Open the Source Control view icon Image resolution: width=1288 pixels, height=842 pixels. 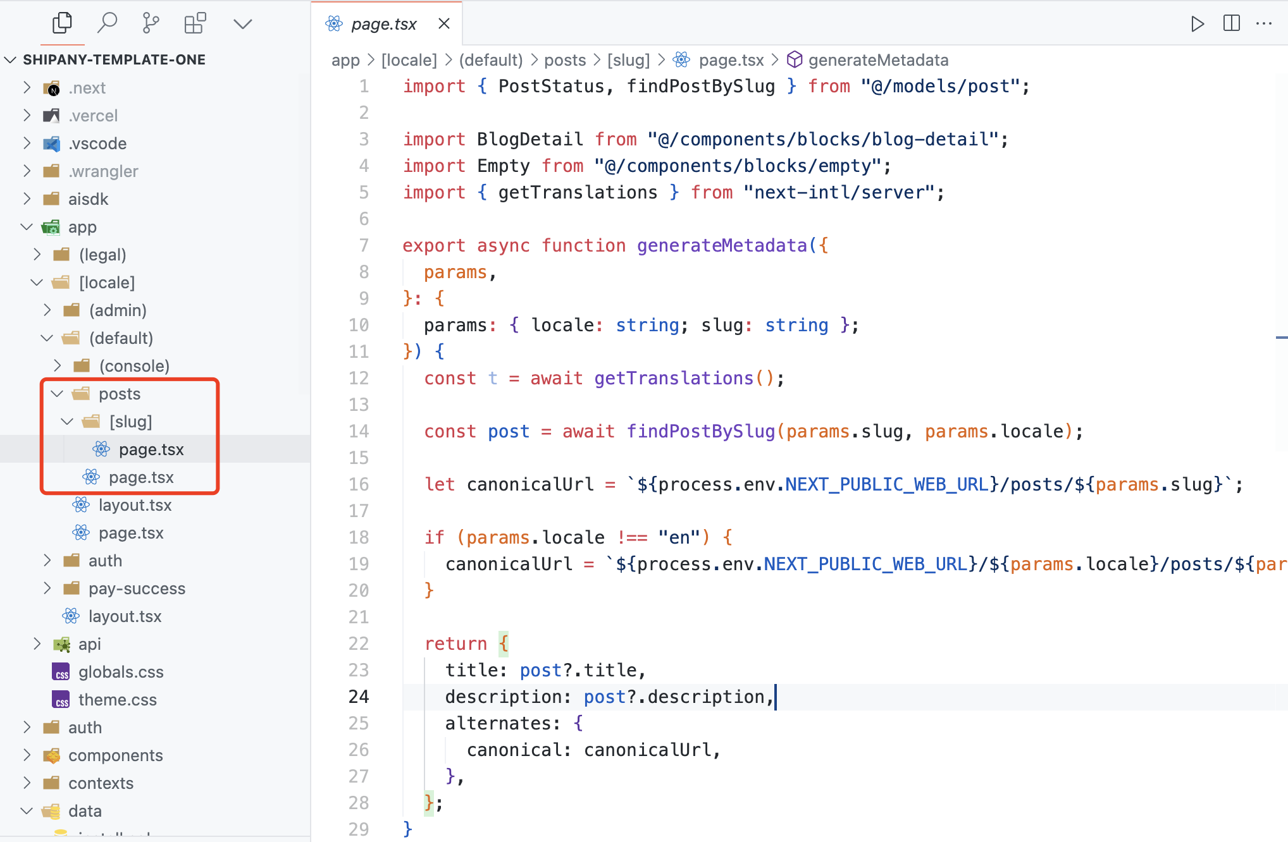click(151, 23)
